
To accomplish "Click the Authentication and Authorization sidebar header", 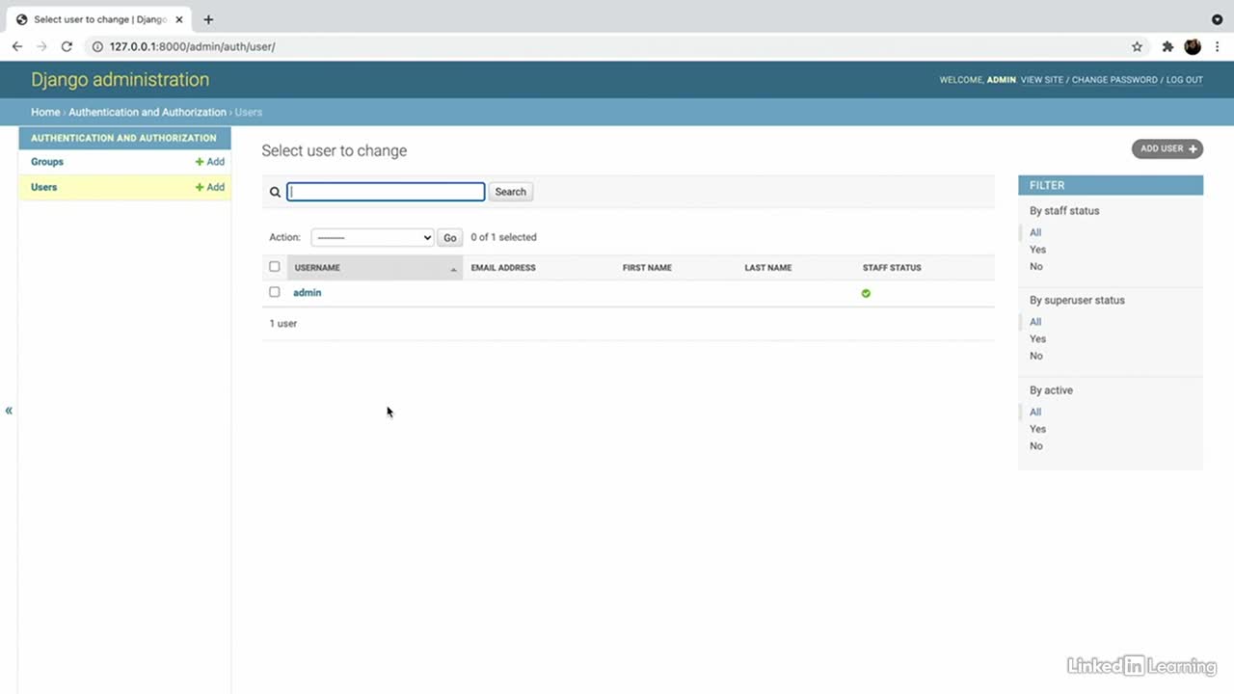I will [x=123, y=138].
